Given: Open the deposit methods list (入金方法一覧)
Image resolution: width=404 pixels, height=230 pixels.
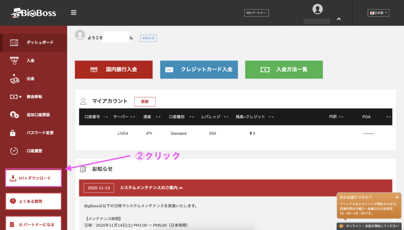Looking at the screenshot, I should pyautogui.click(x=284, y=70).
